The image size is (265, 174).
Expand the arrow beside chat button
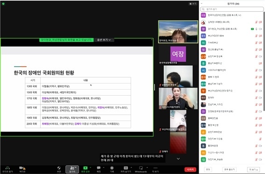[103, 167]
